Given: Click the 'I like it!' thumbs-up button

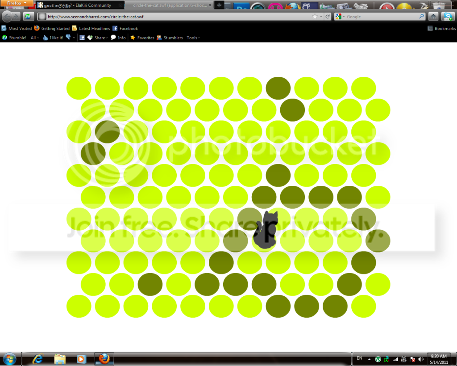Looking at the screenshot, I should coord(53,38).
